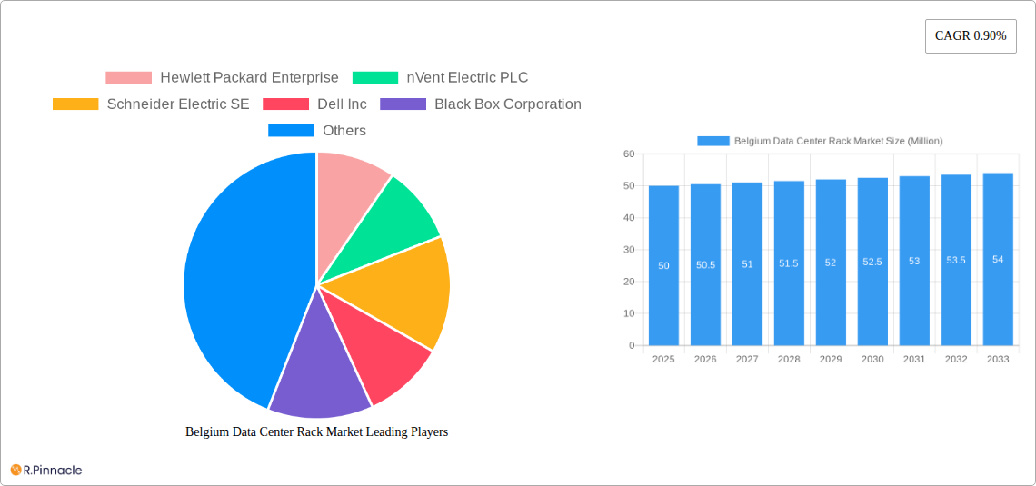Image resolution: width=1036 pixels, height=486 pixels.
Task: Click the 2025 x-axis year label
Action: coord(663,359)
